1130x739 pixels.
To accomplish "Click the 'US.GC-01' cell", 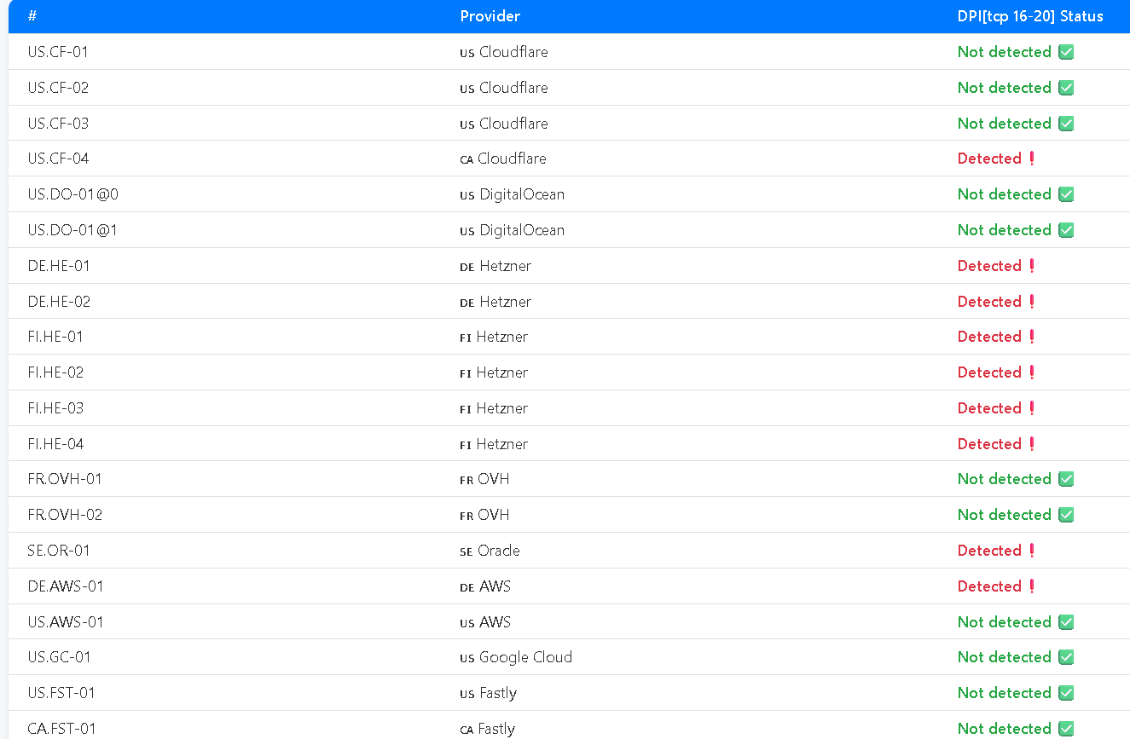I will point(59,657).
